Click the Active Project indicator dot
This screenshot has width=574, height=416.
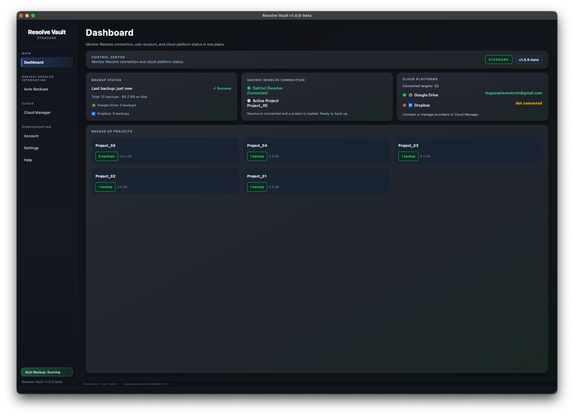point(249,101)
